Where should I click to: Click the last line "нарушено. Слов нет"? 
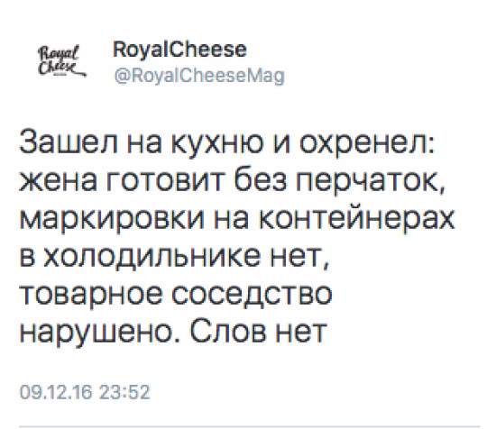[x=173, y=332]
